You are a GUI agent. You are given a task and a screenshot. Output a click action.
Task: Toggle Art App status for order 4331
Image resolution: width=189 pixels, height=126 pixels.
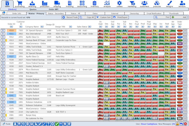pos(173,69)
